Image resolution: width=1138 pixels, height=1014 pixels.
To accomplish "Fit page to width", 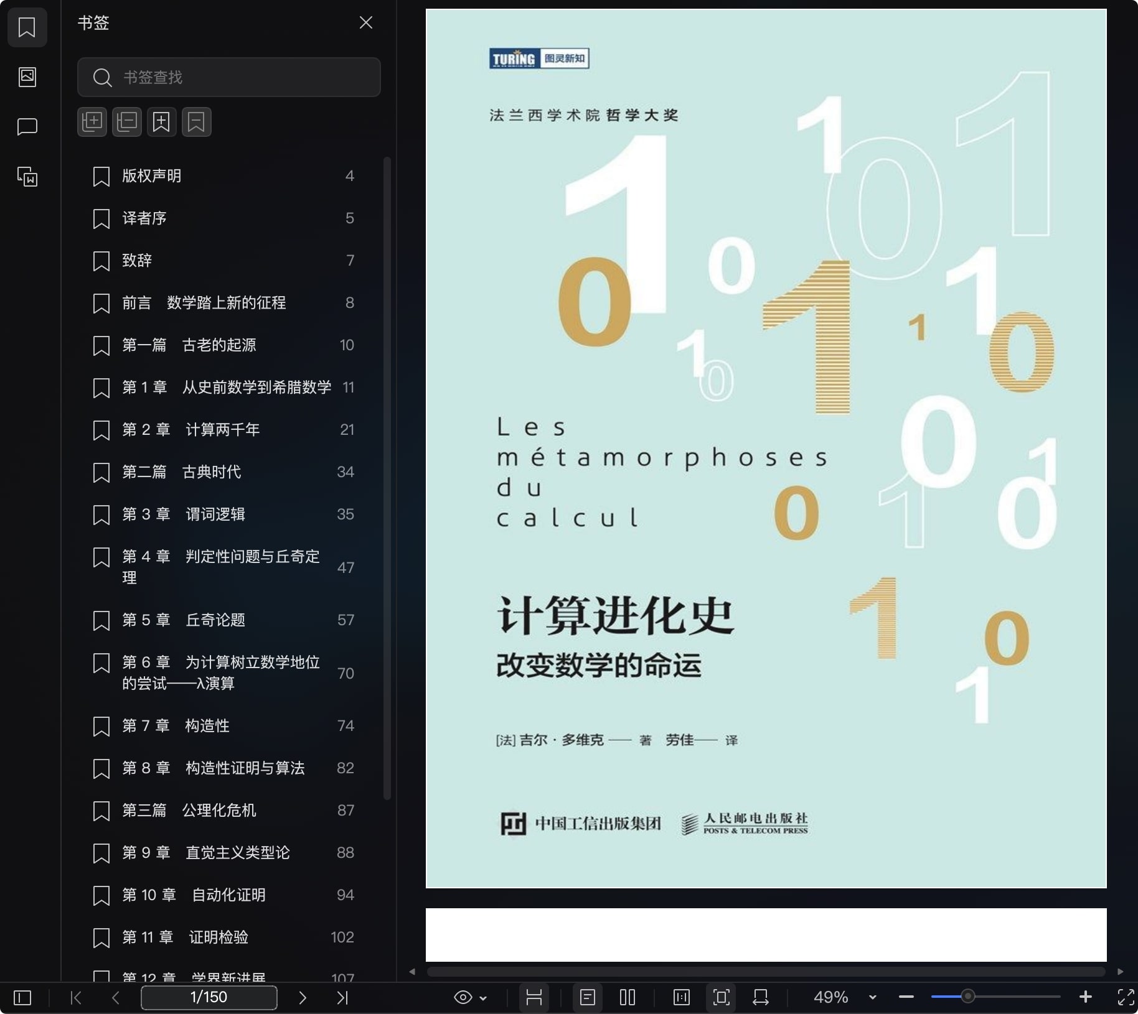I will pyautogui.click(x=761, y=997).
